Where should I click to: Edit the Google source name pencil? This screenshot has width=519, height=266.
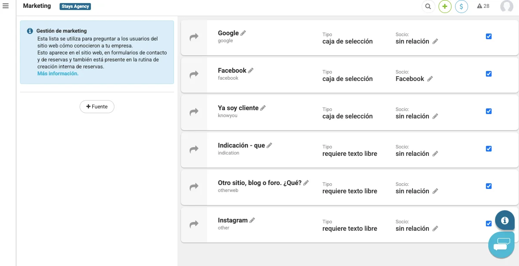click(x=243, y=33)
